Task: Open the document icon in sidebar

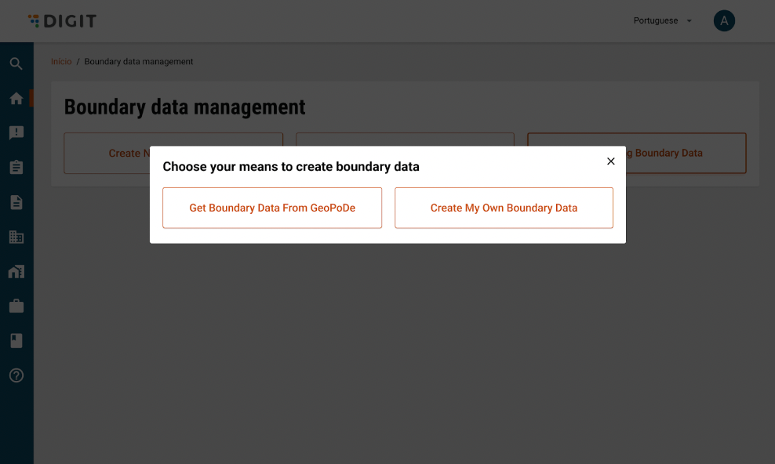Action: (16, 202)
